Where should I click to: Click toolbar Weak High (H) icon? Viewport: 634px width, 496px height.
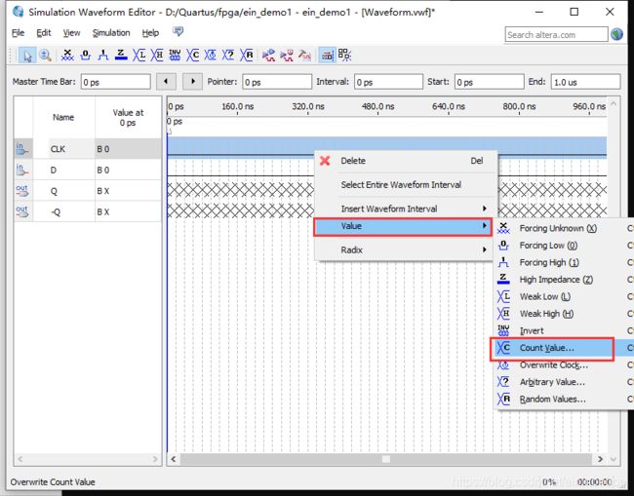point(157,56)
